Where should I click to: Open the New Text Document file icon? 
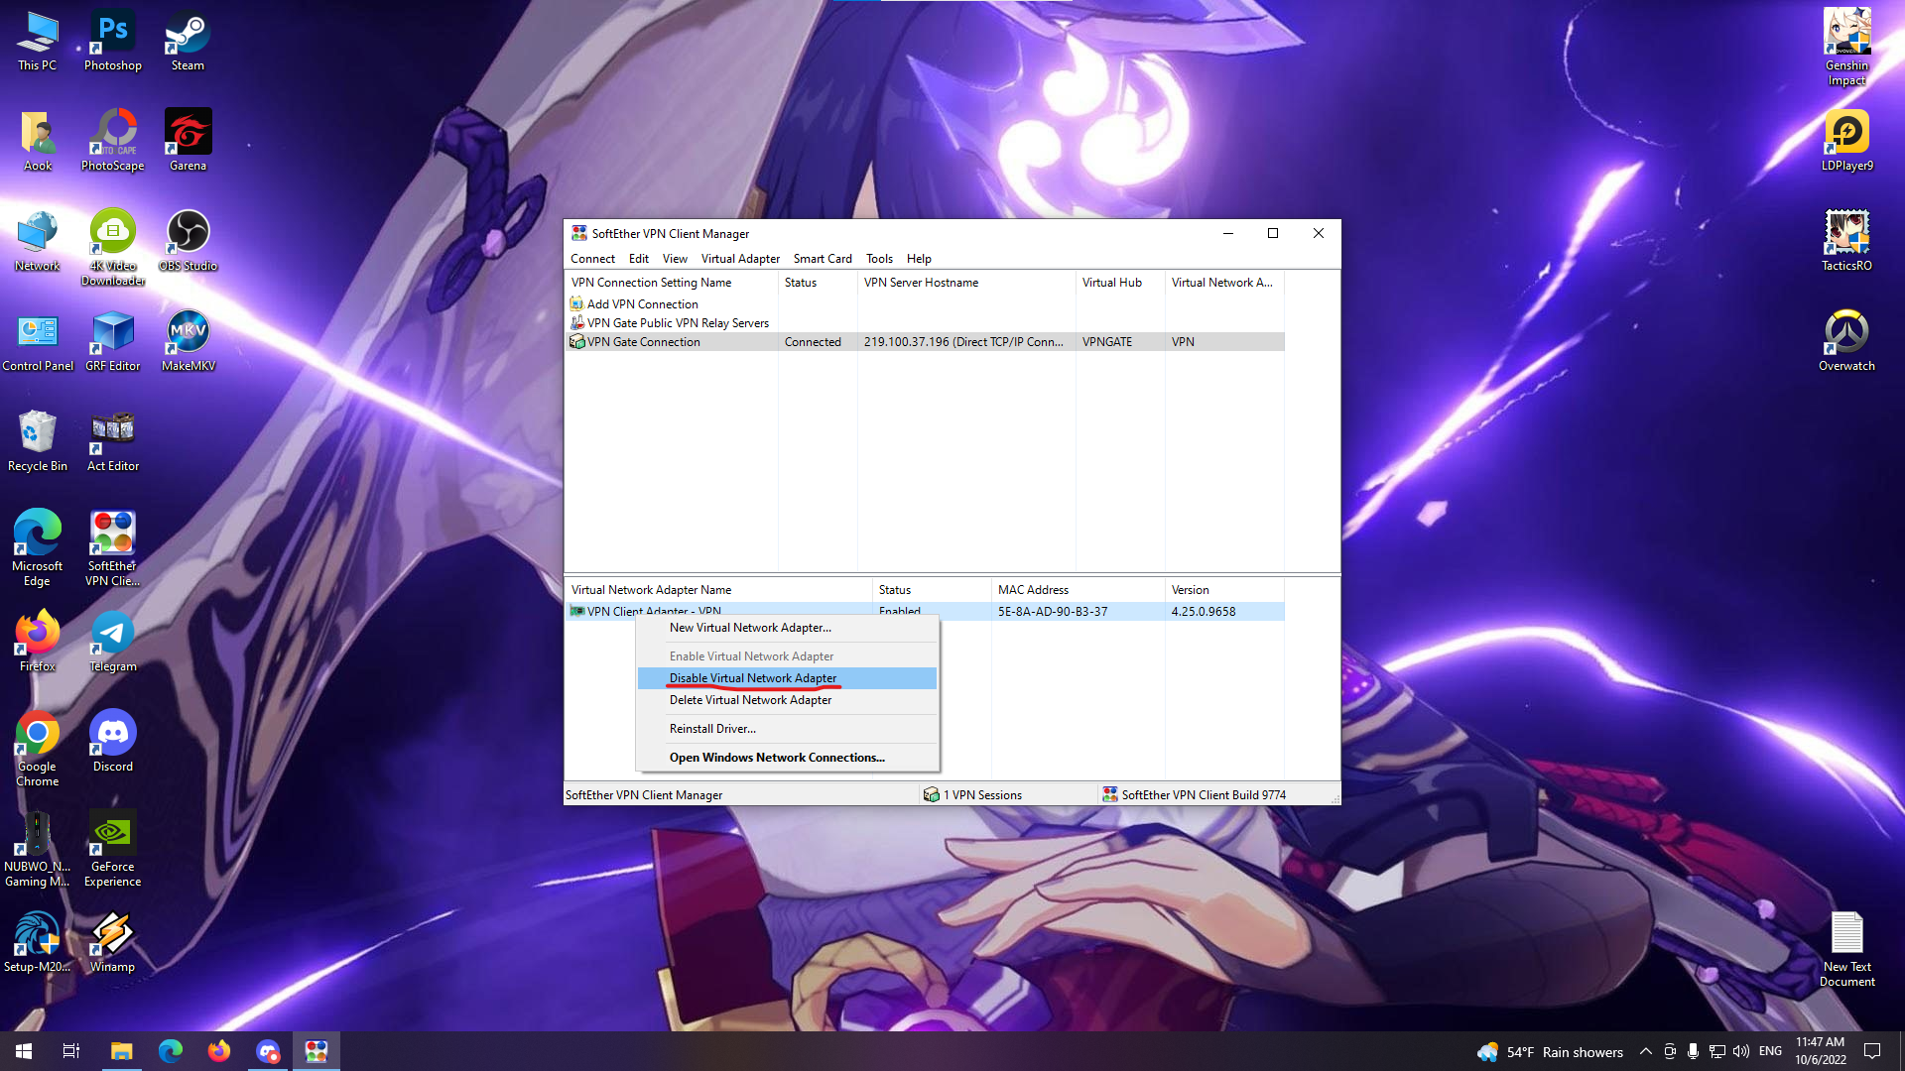point(1847,949)
